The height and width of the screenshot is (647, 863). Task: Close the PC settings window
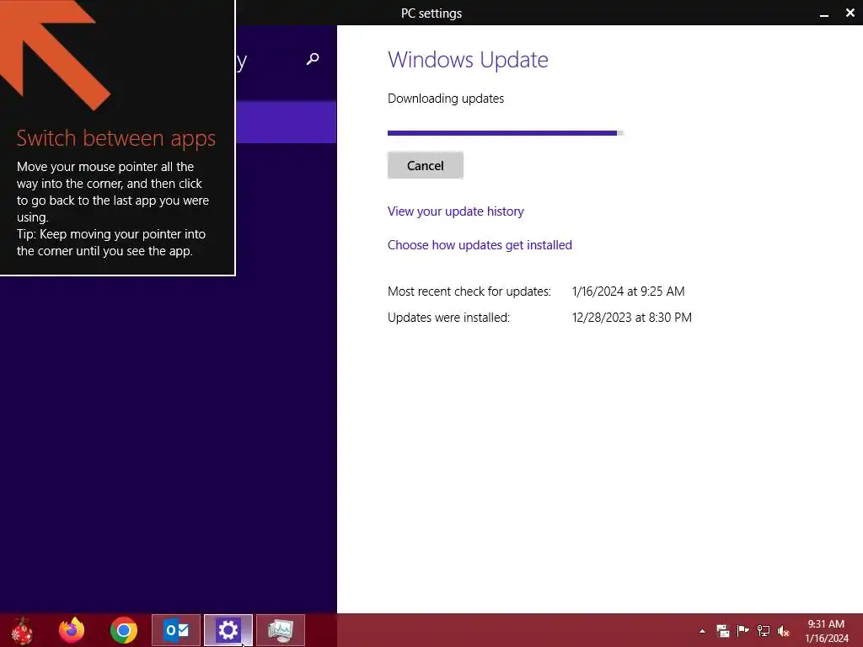coord(850,13)
